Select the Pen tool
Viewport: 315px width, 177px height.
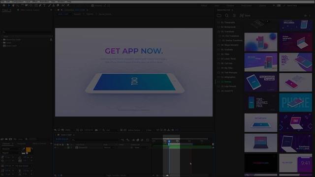40,5
